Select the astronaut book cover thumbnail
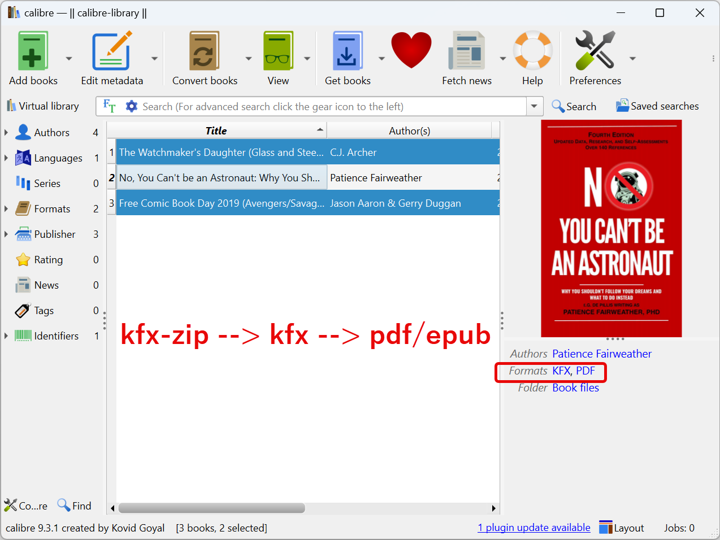 [x=611, y=228]
